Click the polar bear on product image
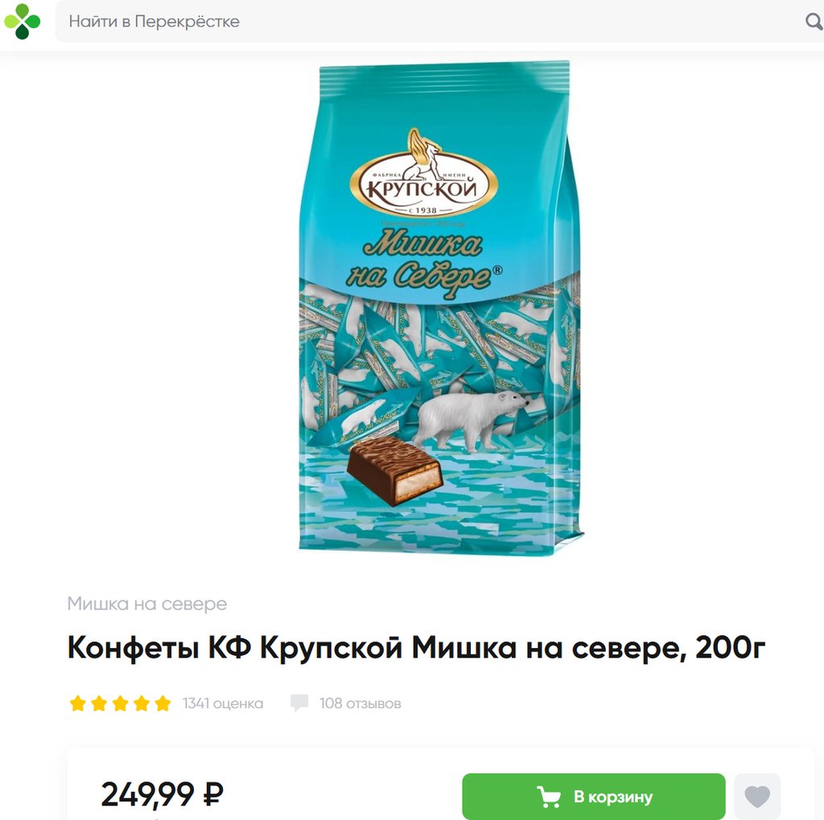The width and height of the screenshot is (824, 820). 471,420
